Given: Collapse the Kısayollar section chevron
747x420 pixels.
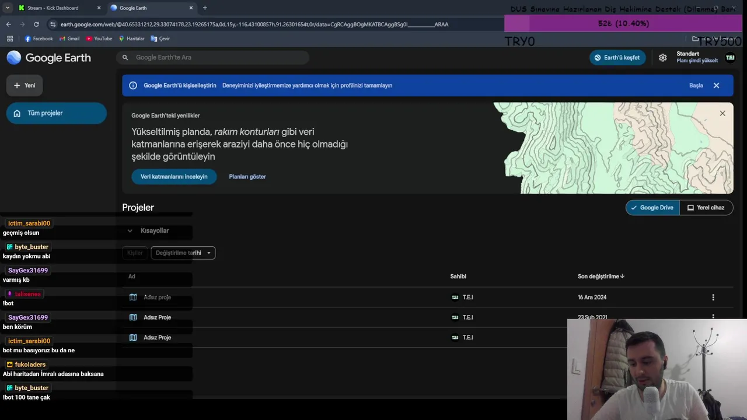Looking at the screenshot, I should (130, 231).
